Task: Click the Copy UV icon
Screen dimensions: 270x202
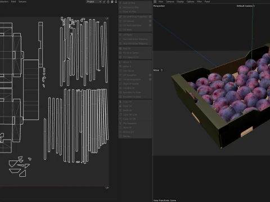Action: coord(120,102)
